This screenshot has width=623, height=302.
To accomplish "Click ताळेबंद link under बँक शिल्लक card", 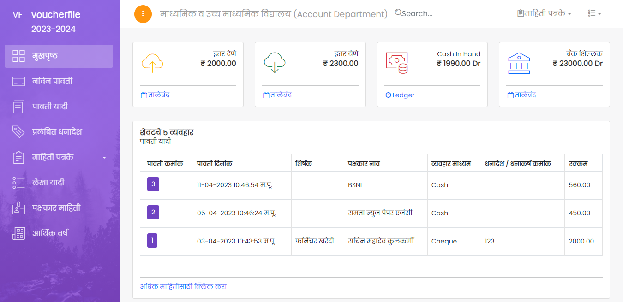I will click(x=522, y=95).
